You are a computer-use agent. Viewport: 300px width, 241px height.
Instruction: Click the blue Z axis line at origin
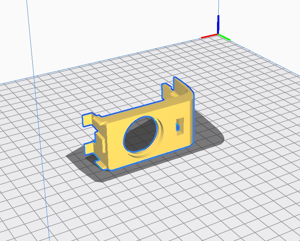pos(218,24)
